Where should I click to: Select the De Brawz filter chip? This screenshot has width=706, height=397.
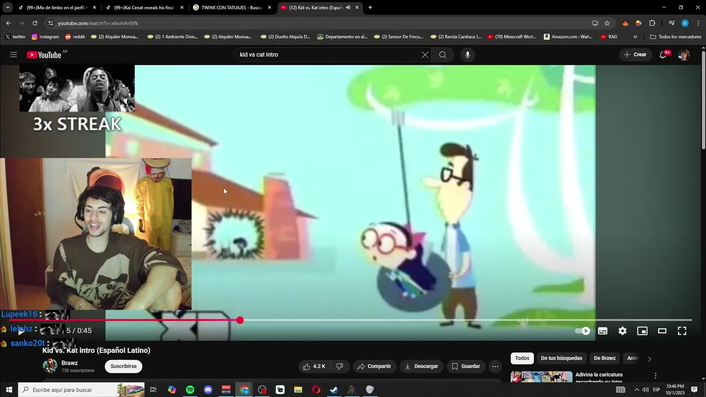(605, 358)
